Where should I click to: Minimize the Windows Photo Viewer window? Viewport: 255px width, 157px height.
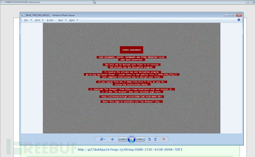(x=227, y=15)
